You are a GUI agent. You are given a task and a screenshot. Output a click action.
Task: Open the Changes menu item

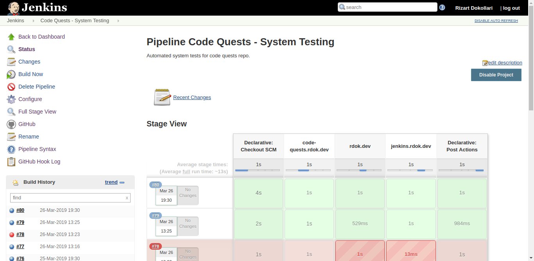point(29,62)
